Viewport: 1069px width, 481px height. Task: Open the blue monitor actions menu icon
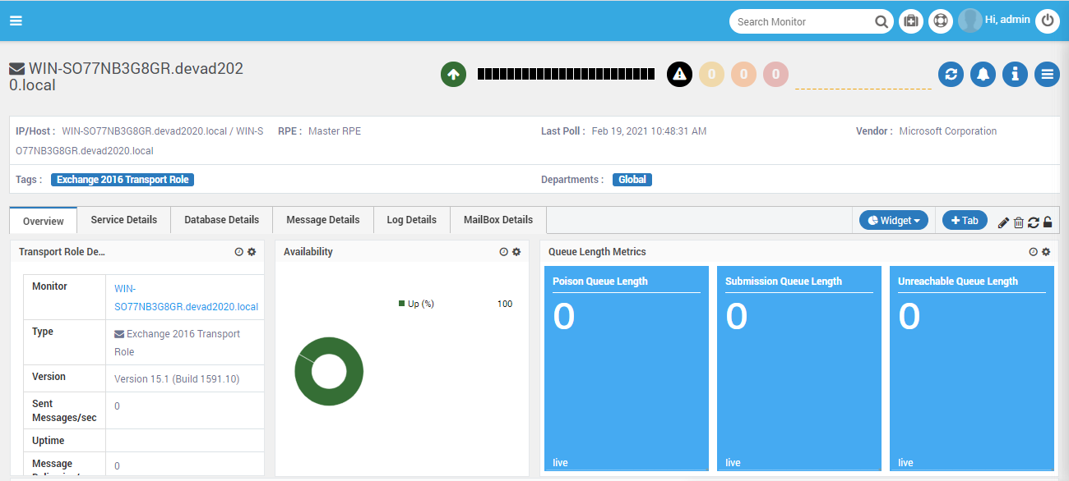click(x=1047, y=75)
